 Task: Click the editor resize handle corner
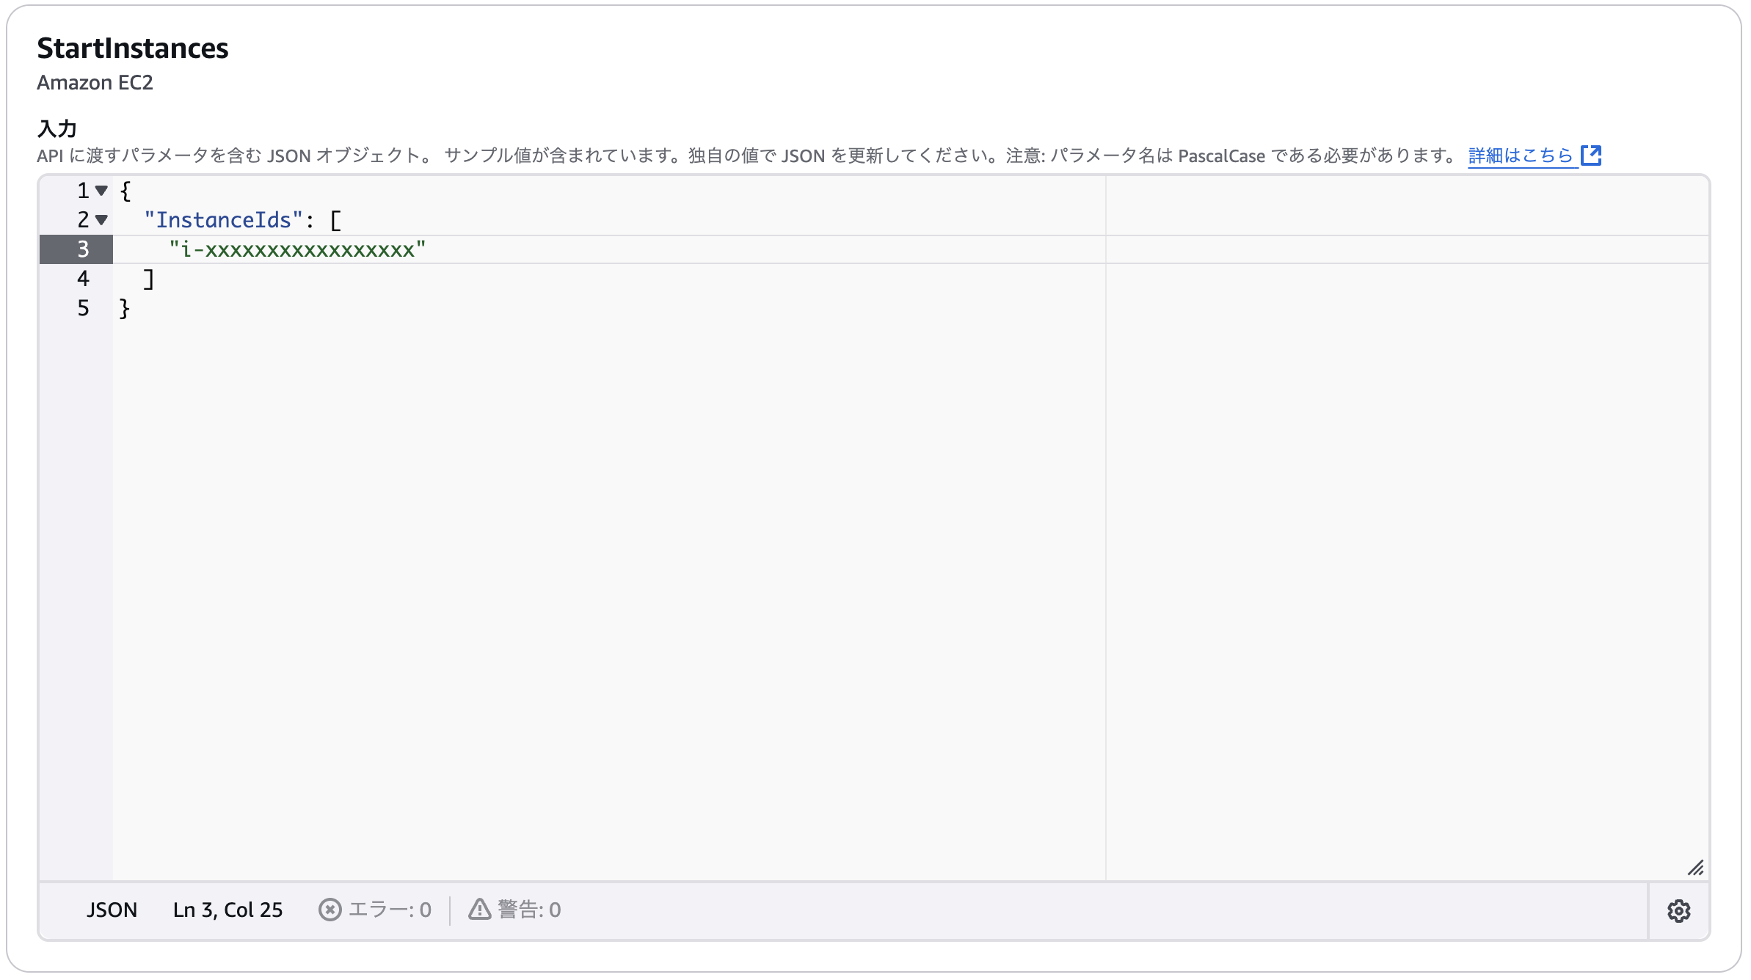pos(1695,869)
